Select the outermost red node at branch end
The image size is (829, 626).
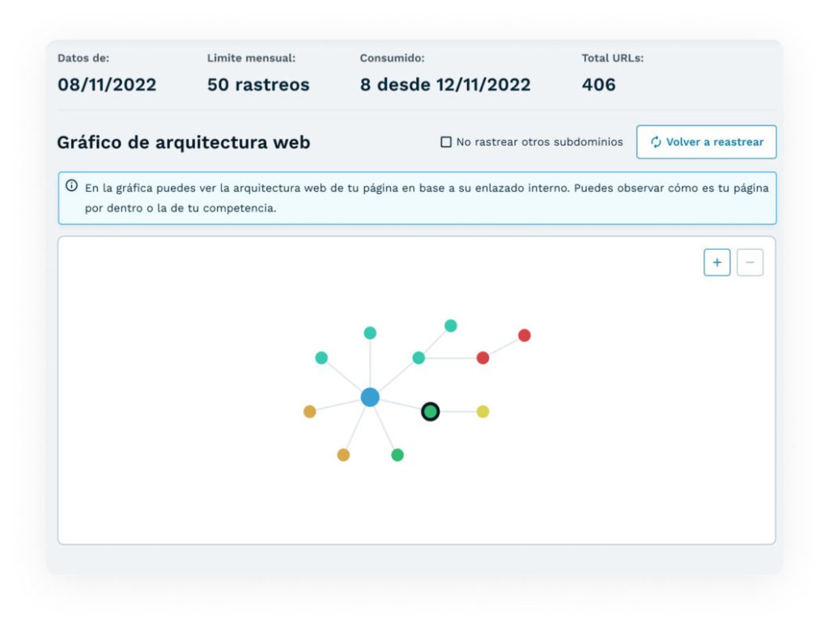tap(524, 335)
